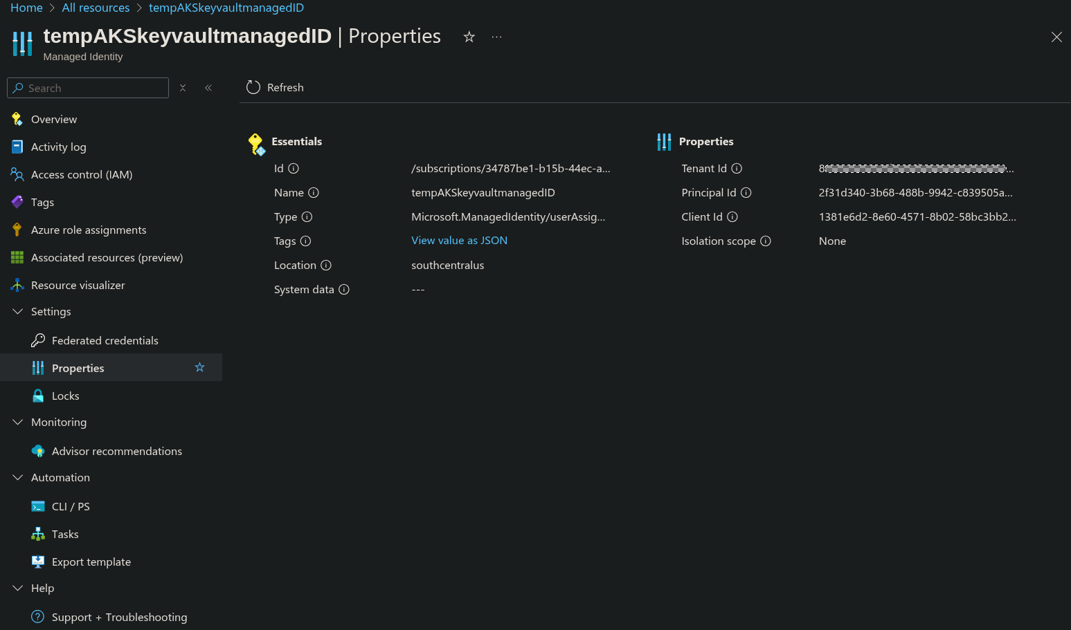
Task: Click the Locks padlock icon
Action: [38, 396]
